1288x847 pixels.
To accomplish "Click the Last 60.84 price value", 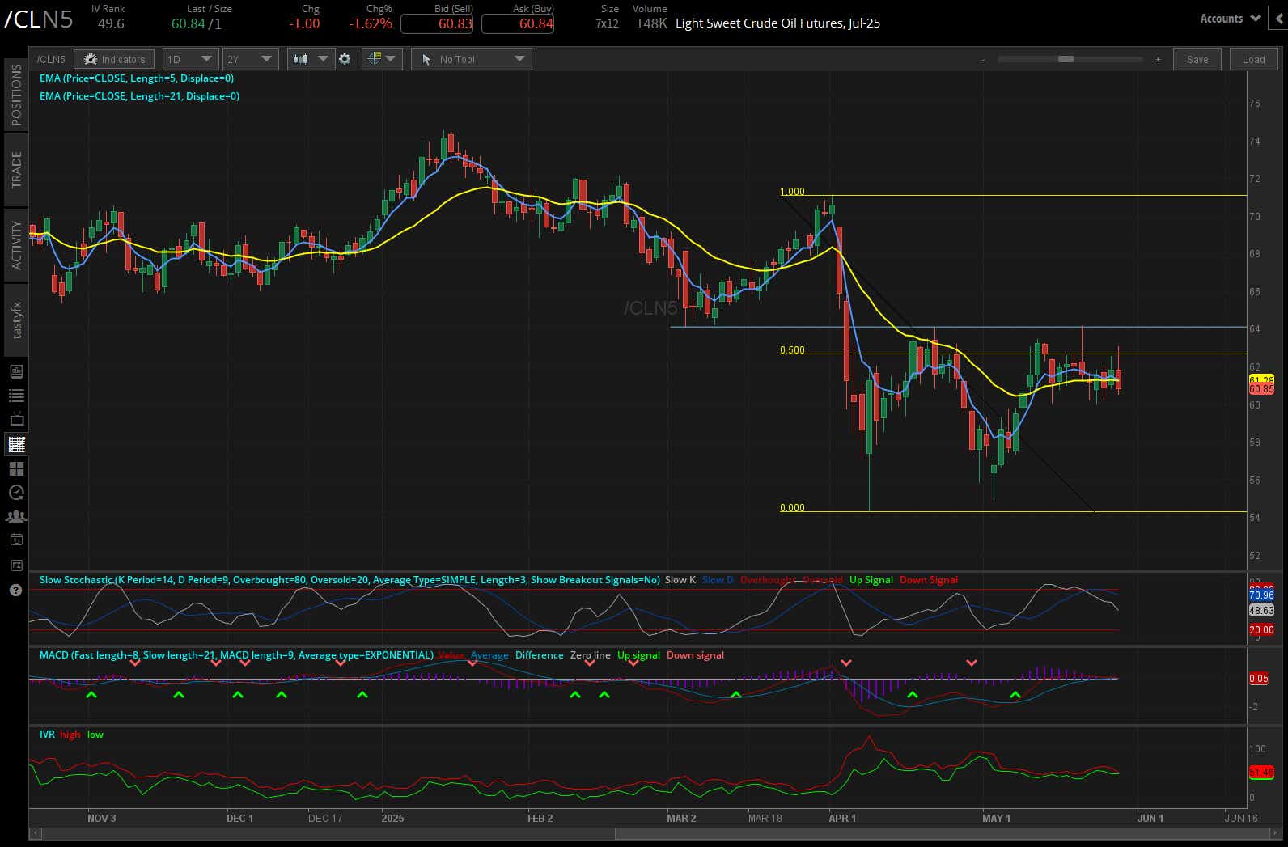I will 189,23.
